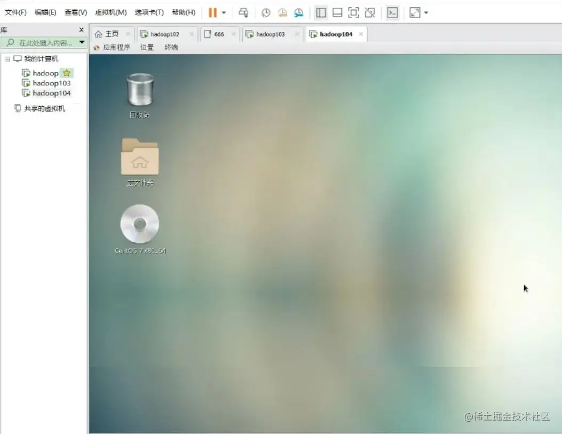Viewport: 562px width, 434px height.
Task: Open the 编辑(E) menu
Action: click(45, 12)
